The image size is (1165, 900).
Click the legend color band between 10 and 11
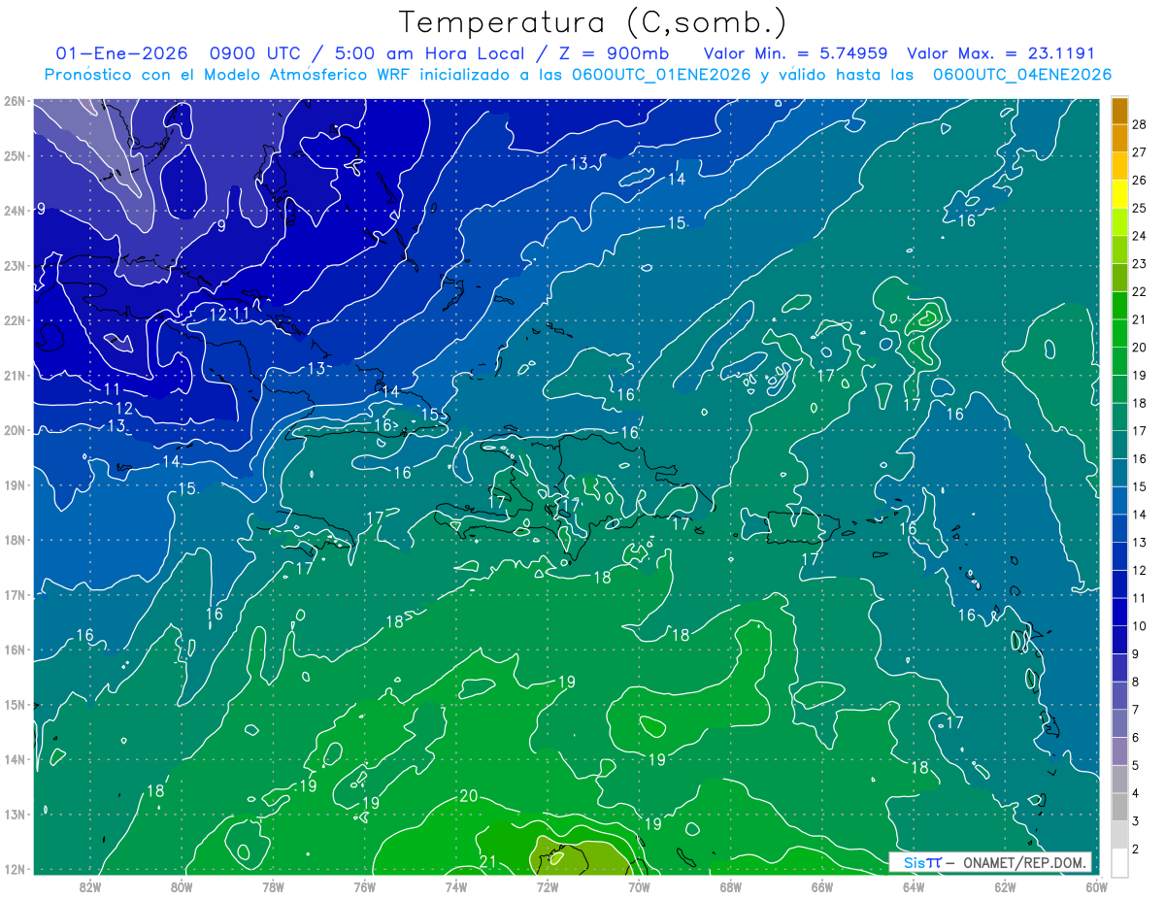tap(1119, 612)
